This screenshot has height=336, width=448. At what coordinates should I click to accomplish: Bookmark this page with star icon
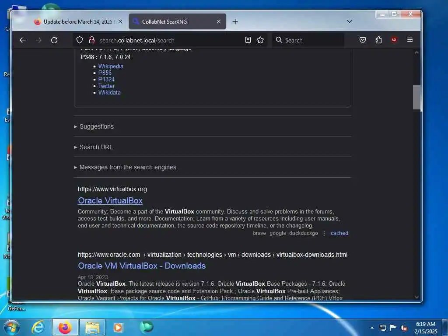click(260, 40)
